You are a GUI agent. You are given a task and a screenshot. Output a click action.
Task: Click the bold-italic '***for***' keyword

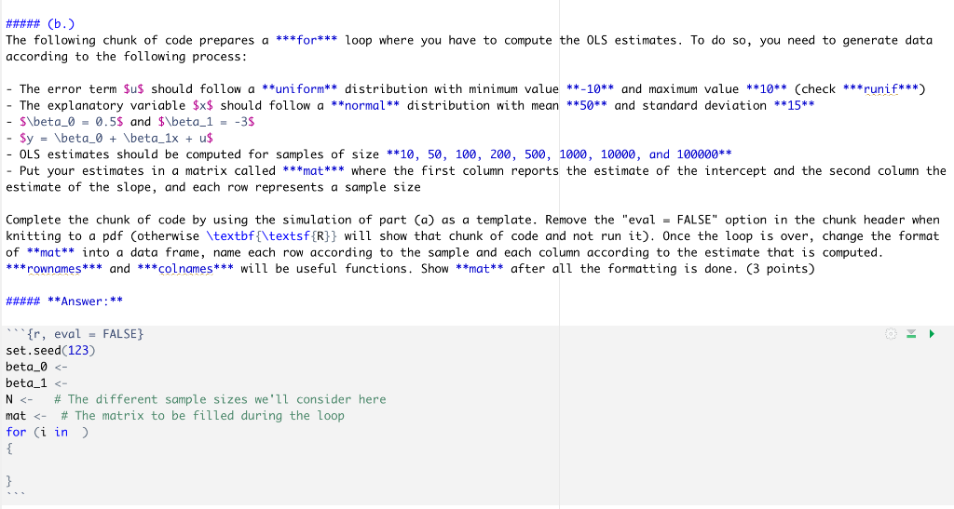(x=306, y=40)
